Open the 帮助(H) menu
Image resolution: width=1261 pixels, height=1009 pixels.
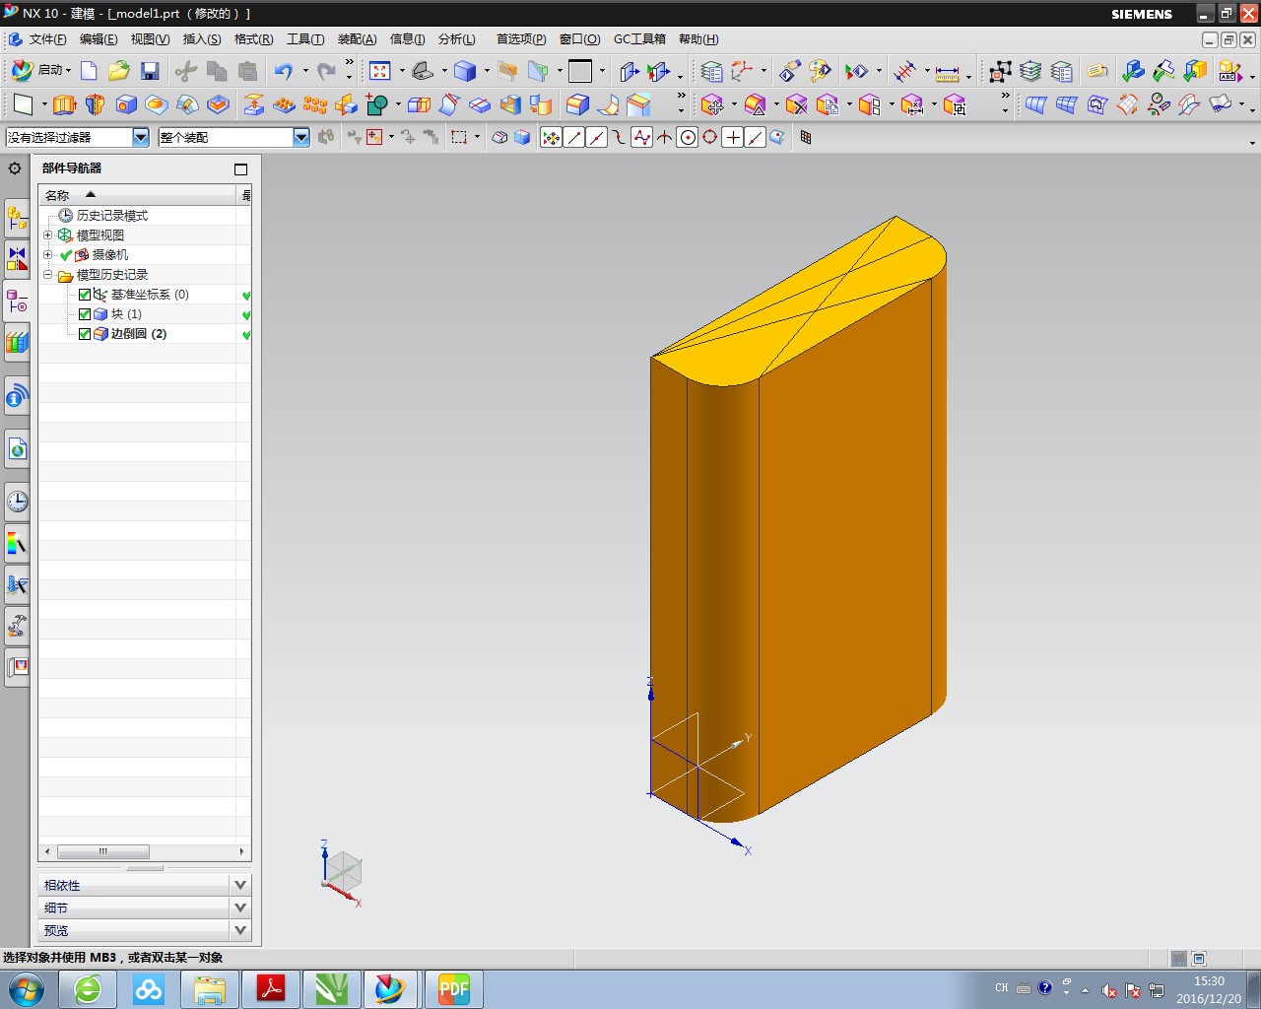(x=698, y=39)
